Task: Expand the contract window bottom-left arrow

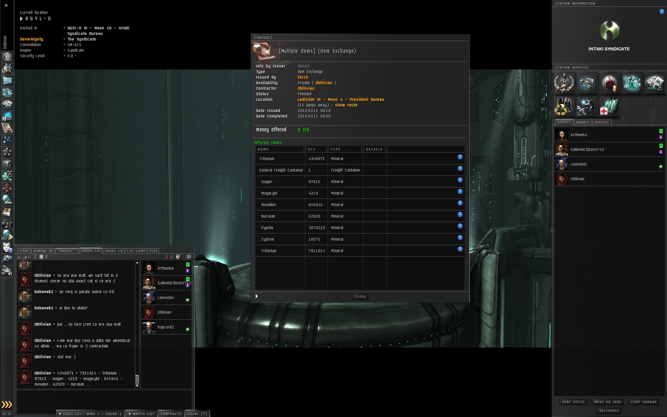Action: click(x=257, y=296)
